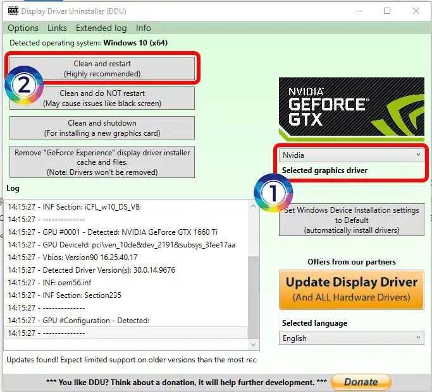This screenshot has height=392, width=432.
Task: Close the DDU window
Action: pos(416,11)
